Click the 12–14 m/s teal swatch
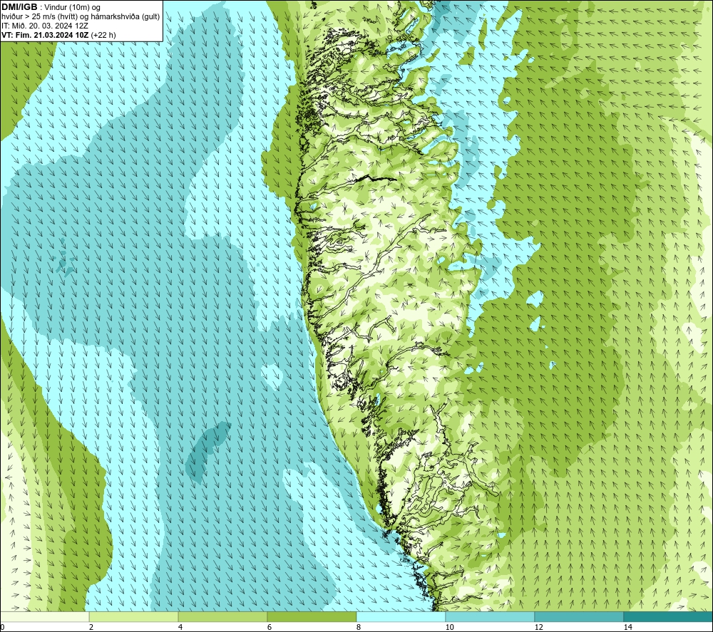This screenshot has width=713, height=632. coord(579,617)
